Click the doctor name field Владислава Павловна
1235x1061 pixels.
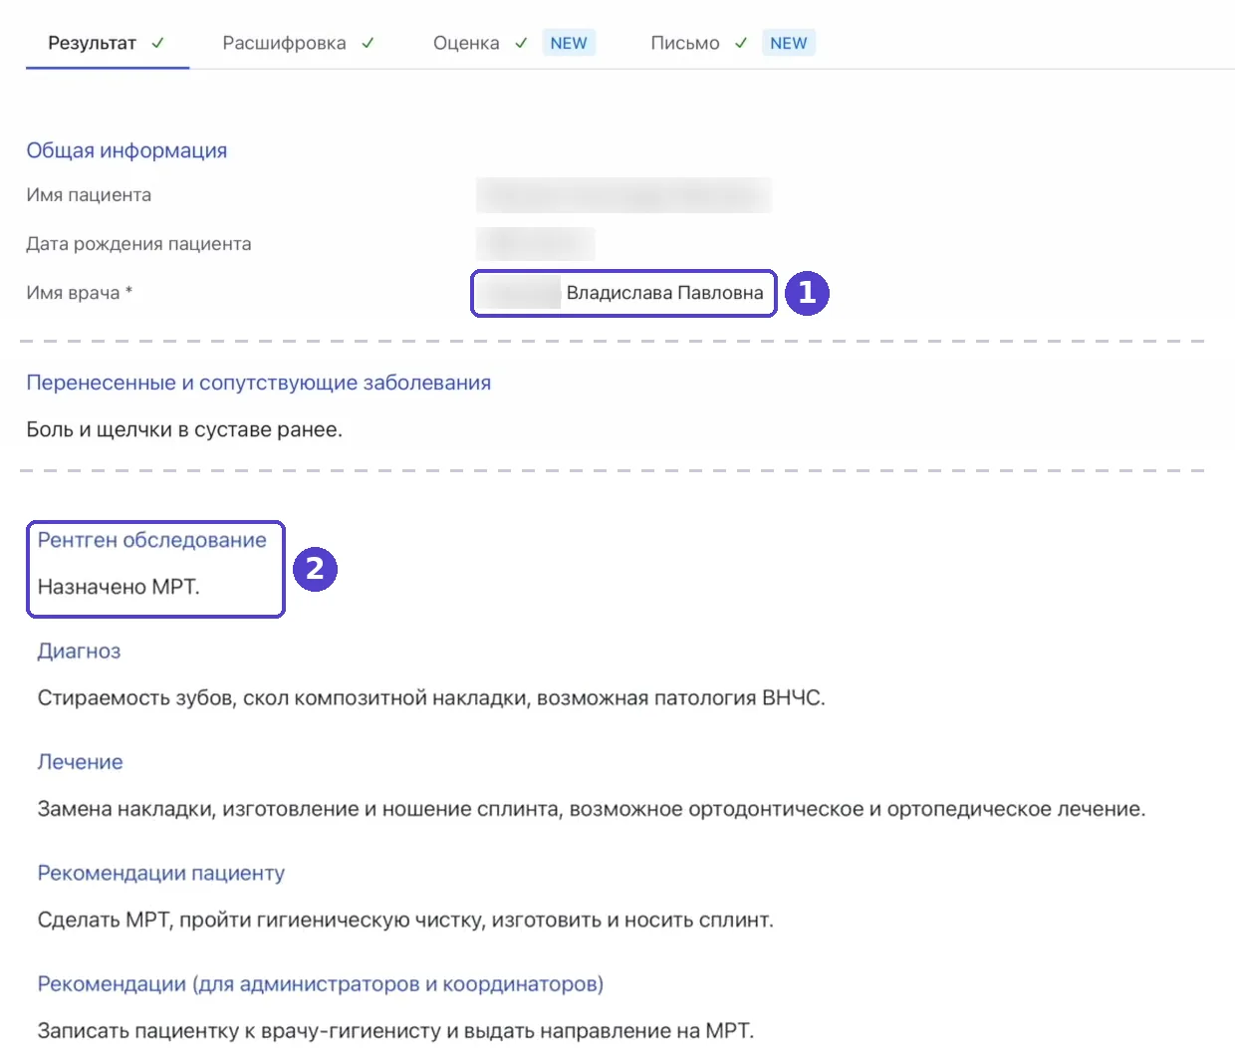(x=623, y=293)
